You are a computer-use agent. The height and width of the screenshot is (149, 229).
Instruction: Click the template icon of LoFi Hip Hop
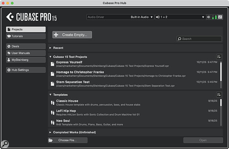(52, 113)
